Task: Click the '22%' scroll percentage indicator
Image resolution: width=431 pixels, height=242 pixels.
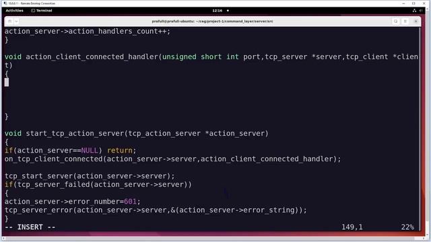Action: click(x=407, y=227)
